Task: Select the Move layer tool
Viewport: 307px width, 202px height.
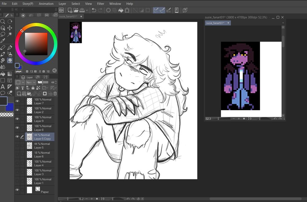Action: 10,28
